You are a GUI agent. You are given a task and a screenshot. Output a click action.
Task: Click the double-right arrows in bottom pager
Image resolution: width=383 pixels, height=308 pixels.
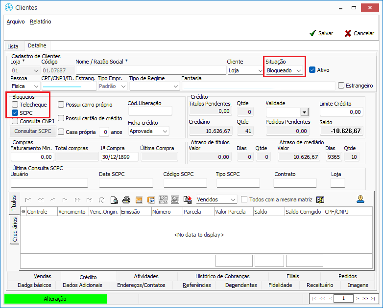pos(365,299)
